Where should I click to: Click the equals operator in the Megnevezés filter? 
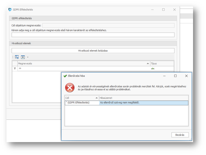click(x=20, y=69)
